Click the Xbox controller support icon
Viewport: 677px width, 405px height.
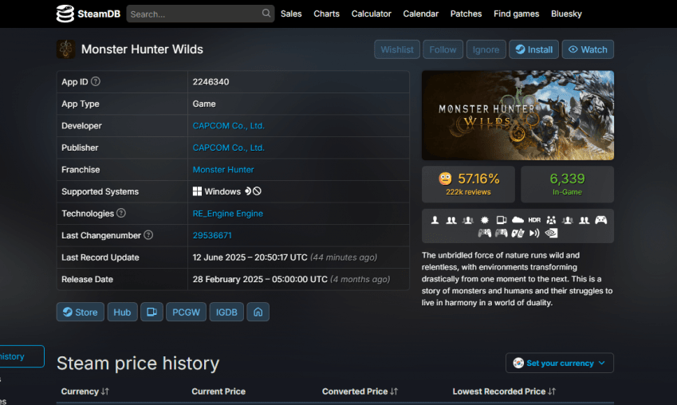(x=600, y=220)
